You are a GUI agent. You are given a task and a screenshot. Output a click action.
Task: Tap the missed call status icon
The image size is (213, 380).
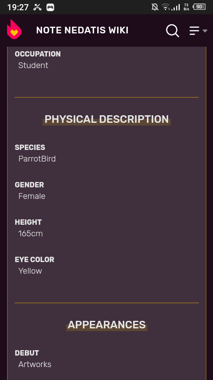click(x=37, y=7)
